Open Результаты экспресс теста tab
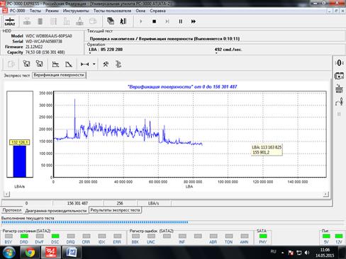The height and width of the screenshot is (259, 346). [x=115, y=210]
